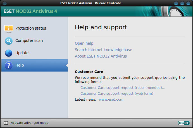Open help link
The height and width of the screenshot is (128, 193).
coord(84,43)
